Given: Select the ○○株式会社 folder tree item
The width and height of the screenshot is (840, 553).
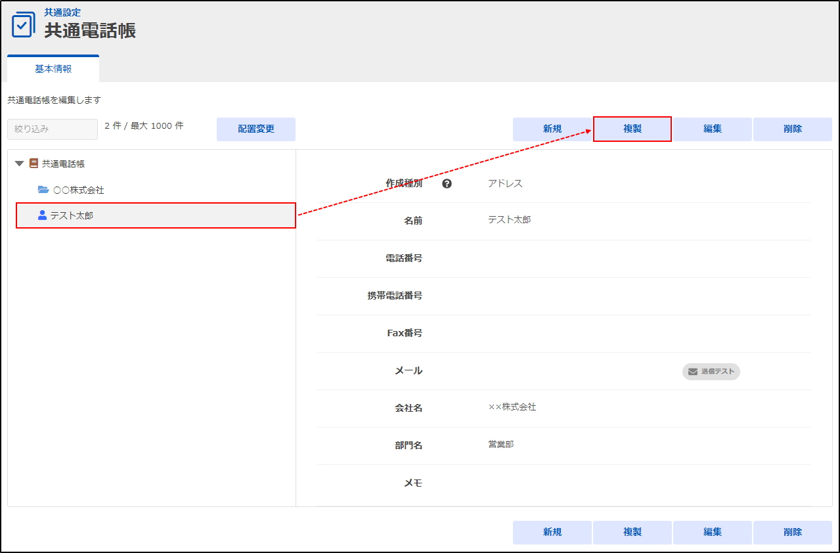Looking at the screenshot, I should click(x=78, y=190).
